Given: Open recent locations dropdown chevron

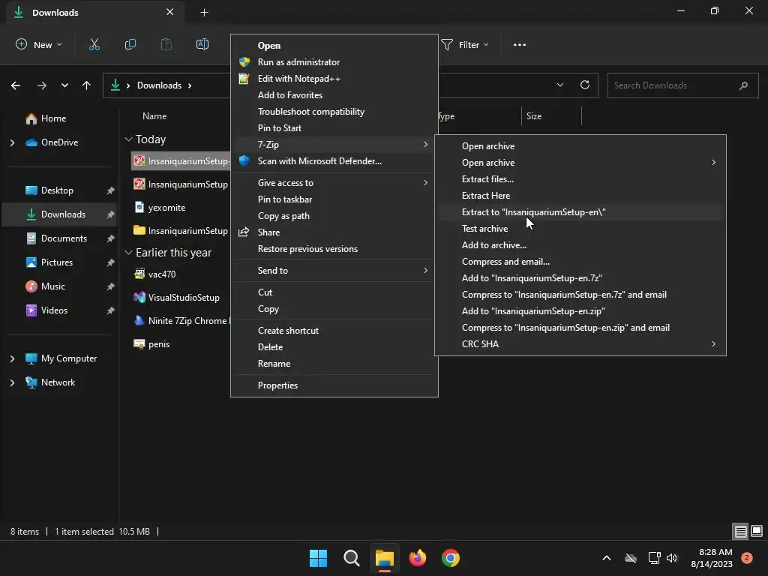Looking at the screenshot, I should click(64, 85).
